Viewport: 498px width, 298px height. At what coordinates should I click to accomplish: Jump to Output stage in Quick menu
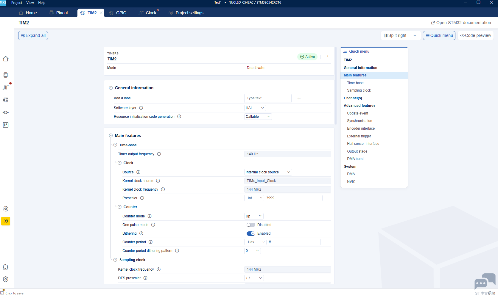coord(357,151)
